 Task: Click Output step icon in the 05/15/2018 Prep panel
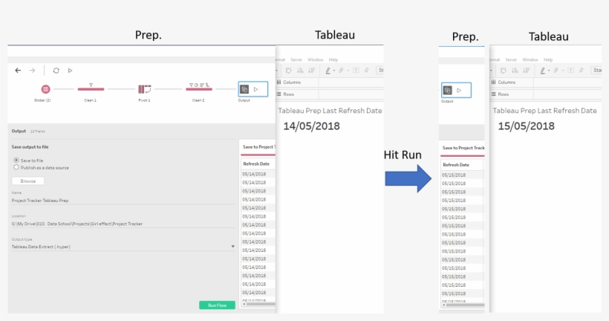[x=447, y=90]
